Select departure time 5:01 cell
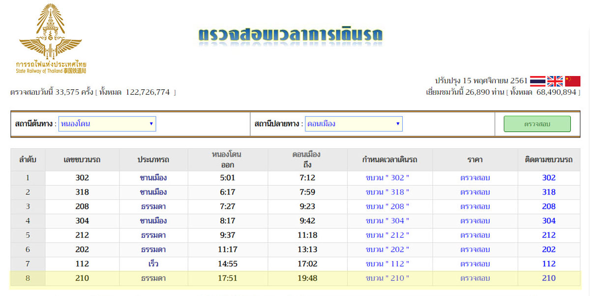This screenshot has width=590, height=296. 228,178
